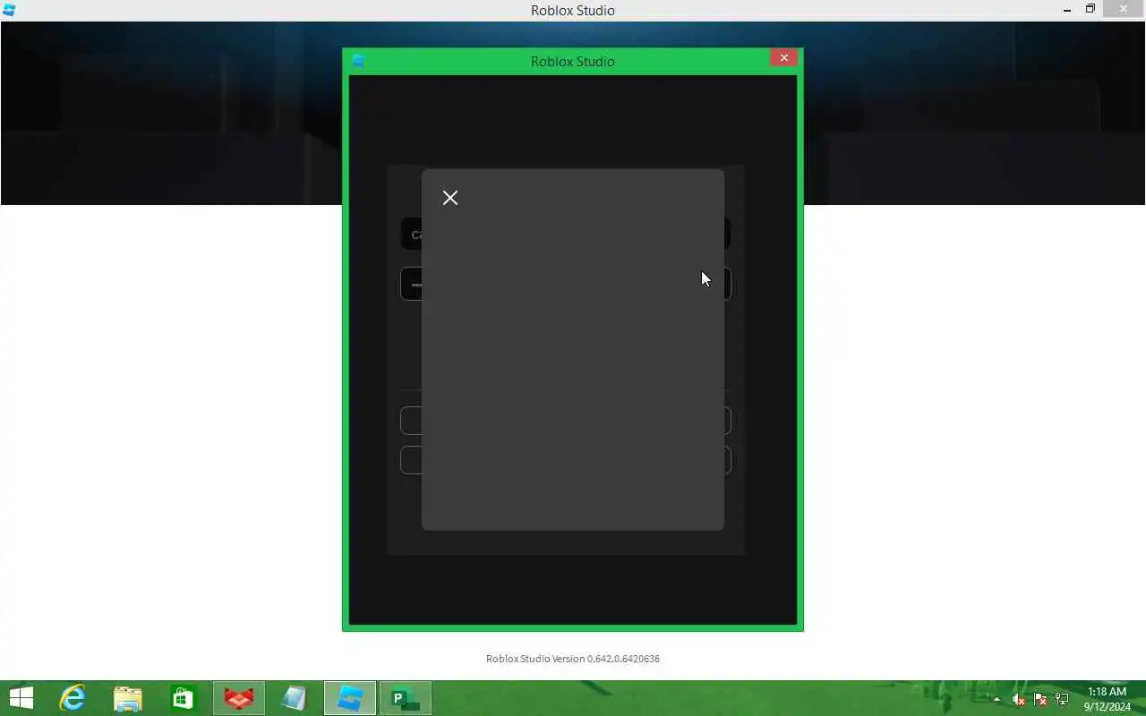Click the Roblox Studio logo in green dialog titlebar
This screenshot has height=716, width=1146.
tap(358, 61)
